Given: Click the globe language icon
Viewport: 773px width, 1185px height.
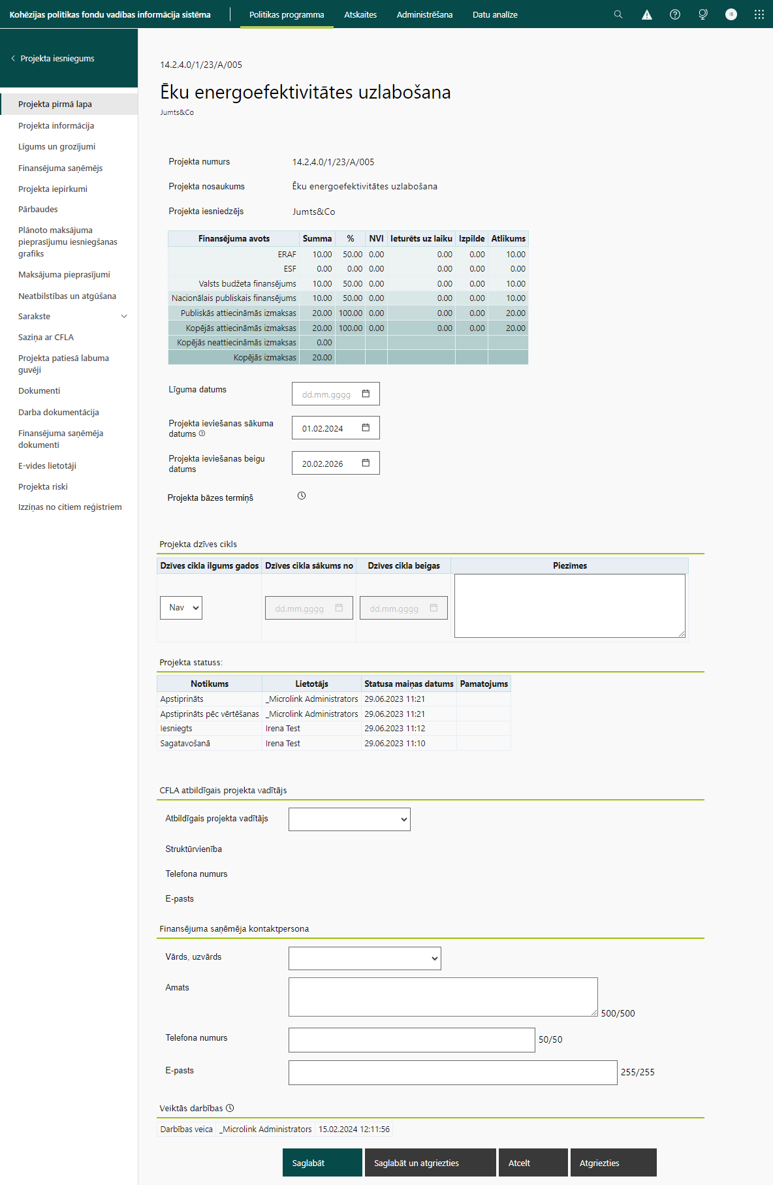Looking at the screenshot, I should tap(703, 14).
